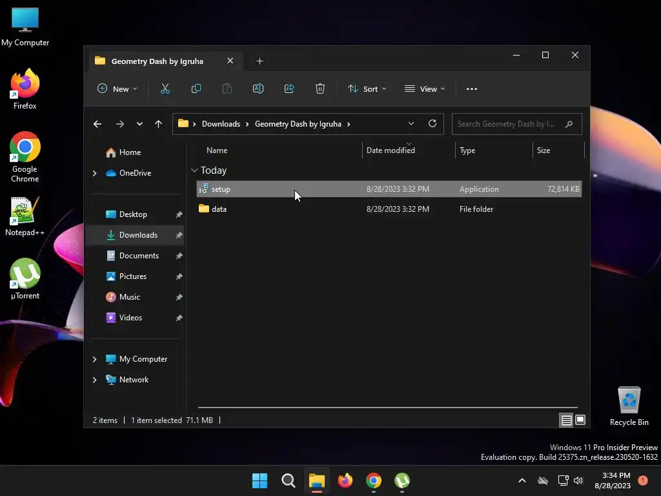The width and height of the screenshot is (661, 496).
Task: Click File Explorer in the taskbar
Action: pos(316,480)
